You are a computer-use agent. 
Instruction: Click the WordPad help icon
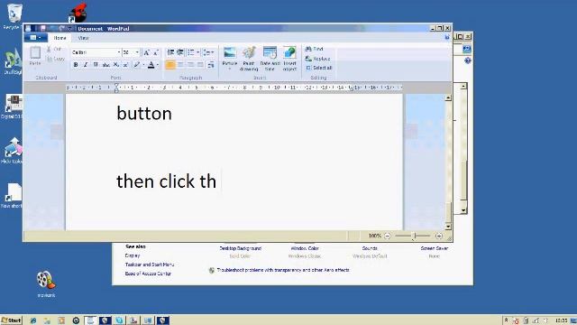tap(447, 37)
